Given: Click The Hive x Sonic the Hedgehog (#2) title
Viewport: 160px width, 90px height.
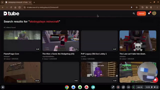Looking at the screenshot, I should pyautogui.click(x=58, y=54).
